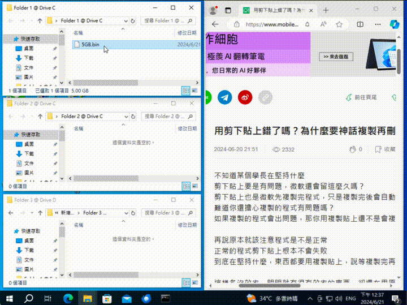Open Windows Start menu
This screenshot has width=407, height=305.
pos(10,299)
